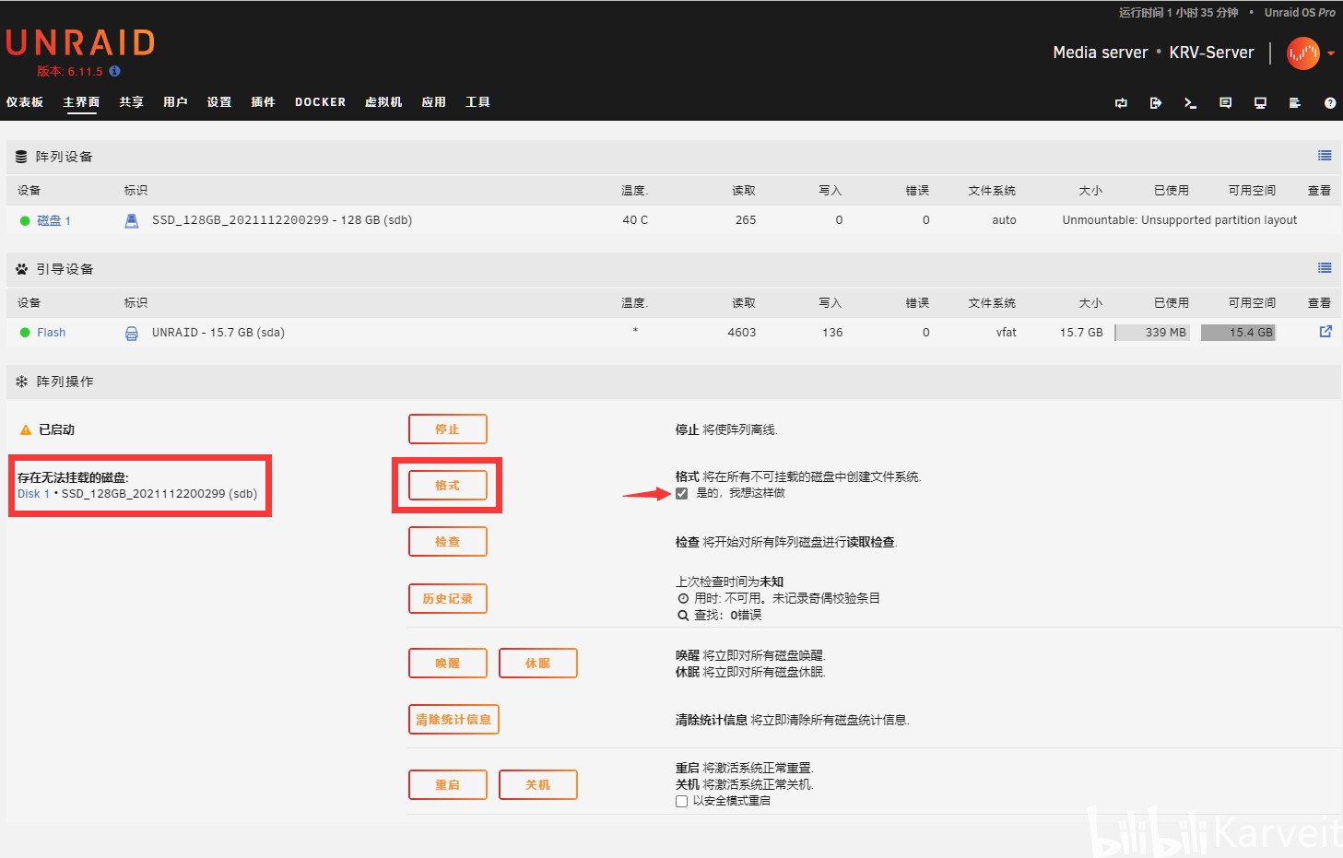Click the 40 C temperature value

click(x=635, y=220)
